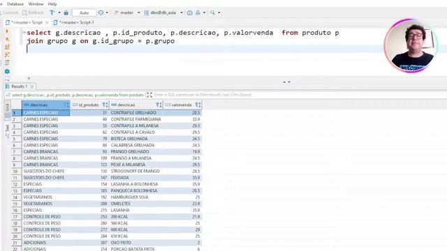Click the Rollback button
Viewport: 447px width, 251px height.
coord(33,13)
